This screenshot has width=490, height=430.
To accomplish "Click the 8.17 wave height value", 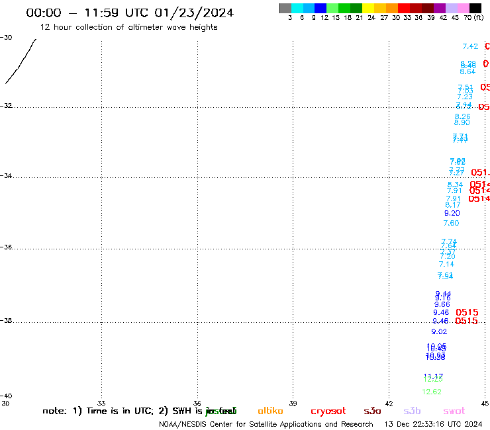I will [x=453, y=205].
